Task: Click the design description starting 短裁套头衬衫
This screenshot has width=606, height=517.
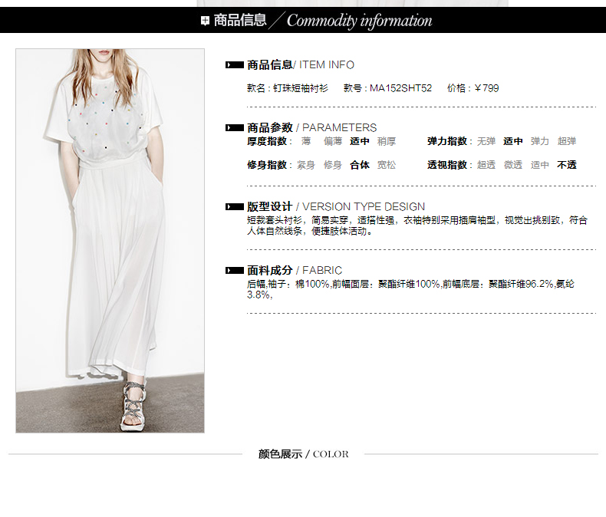Action: (417, 226)
